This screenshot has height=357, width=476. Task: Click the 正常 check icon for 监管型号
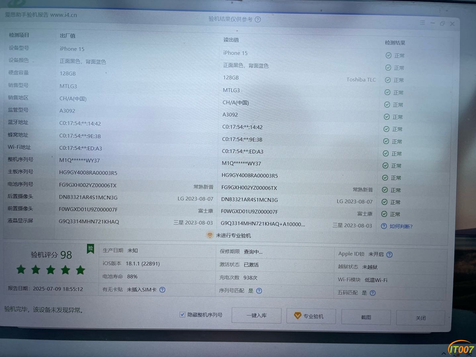(387, 117)
